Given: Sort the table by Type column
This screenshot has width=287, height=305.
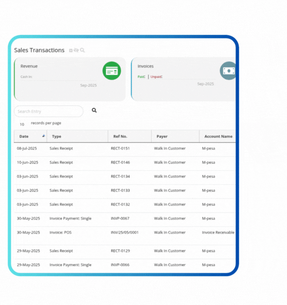Looking at the screenshot, I should [57, 136].
